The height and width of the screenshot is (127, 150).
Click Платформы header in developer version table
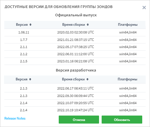click(128, 79)
